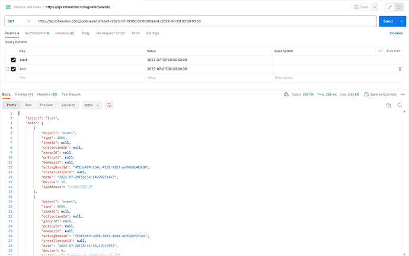
Task: Click actingUserId value starting with 47fda479
Action: [x=111, y=167]
